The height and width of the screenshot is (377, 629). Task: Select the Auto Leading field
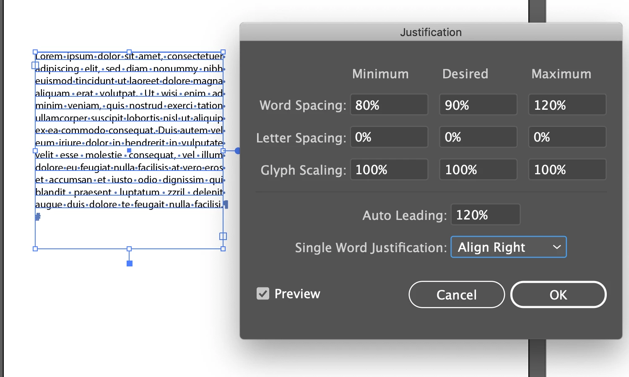(x=486, y=215)
